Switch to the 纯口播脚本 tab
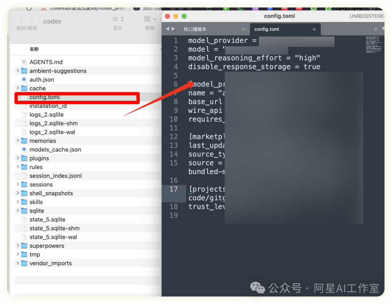Viewport: 392px width, 304px height. tap(195, 29)
